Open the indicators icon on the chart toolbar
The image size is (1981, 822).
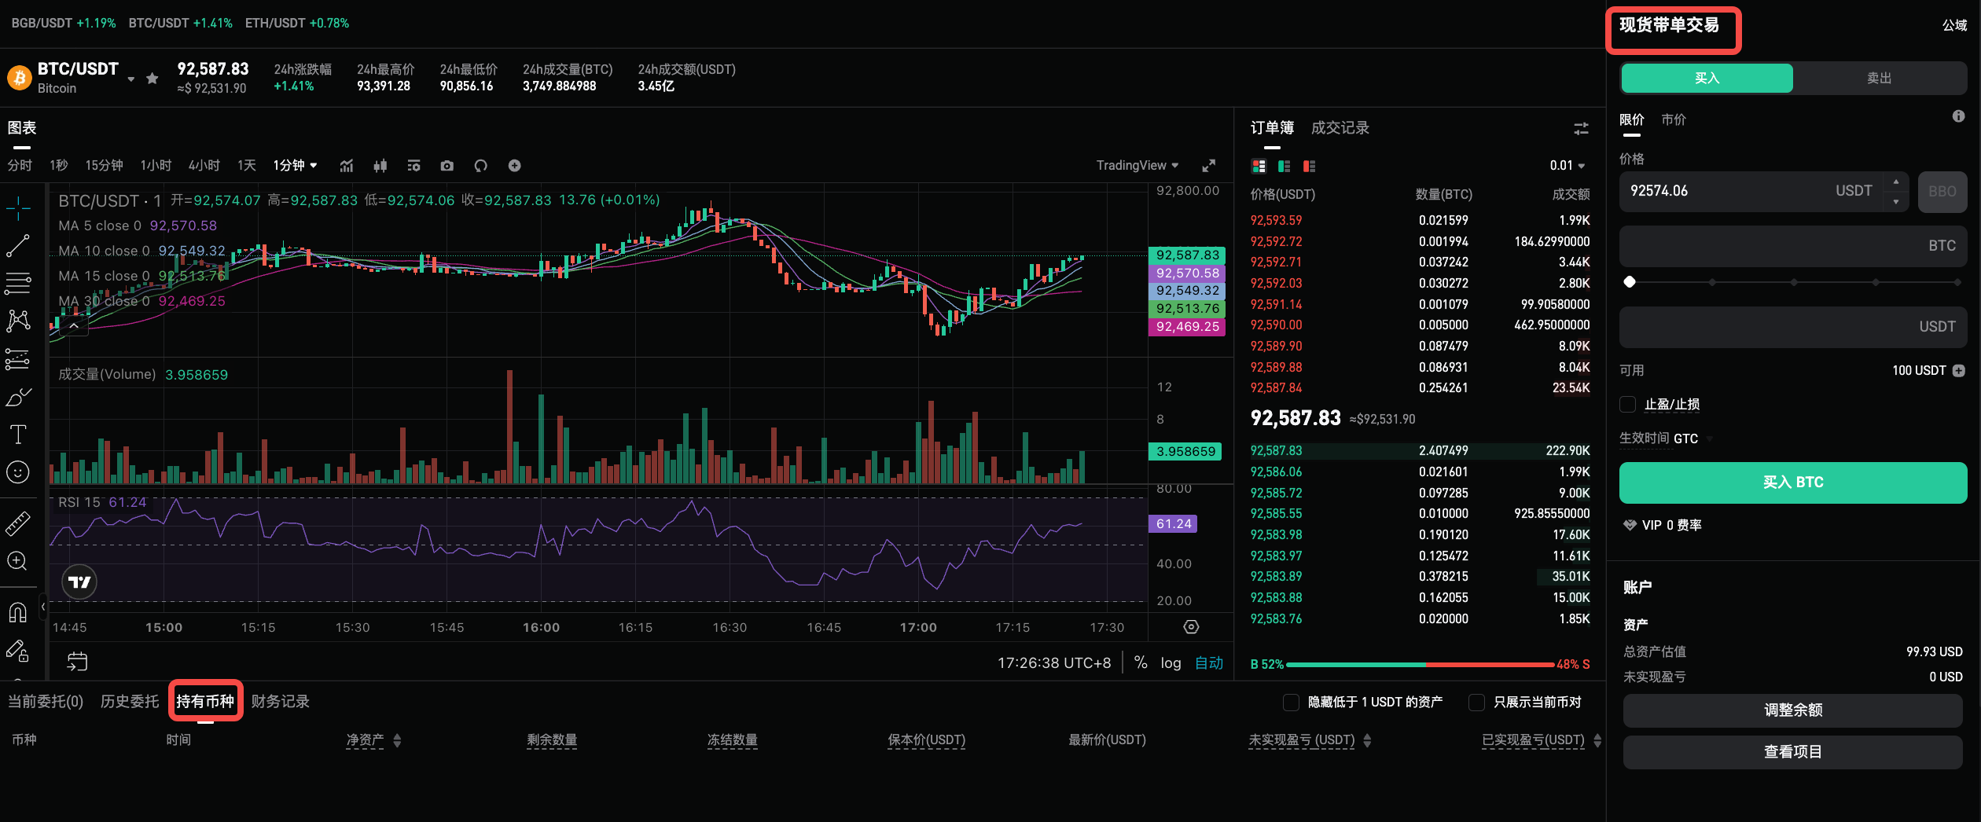click(x=347, y=166)
